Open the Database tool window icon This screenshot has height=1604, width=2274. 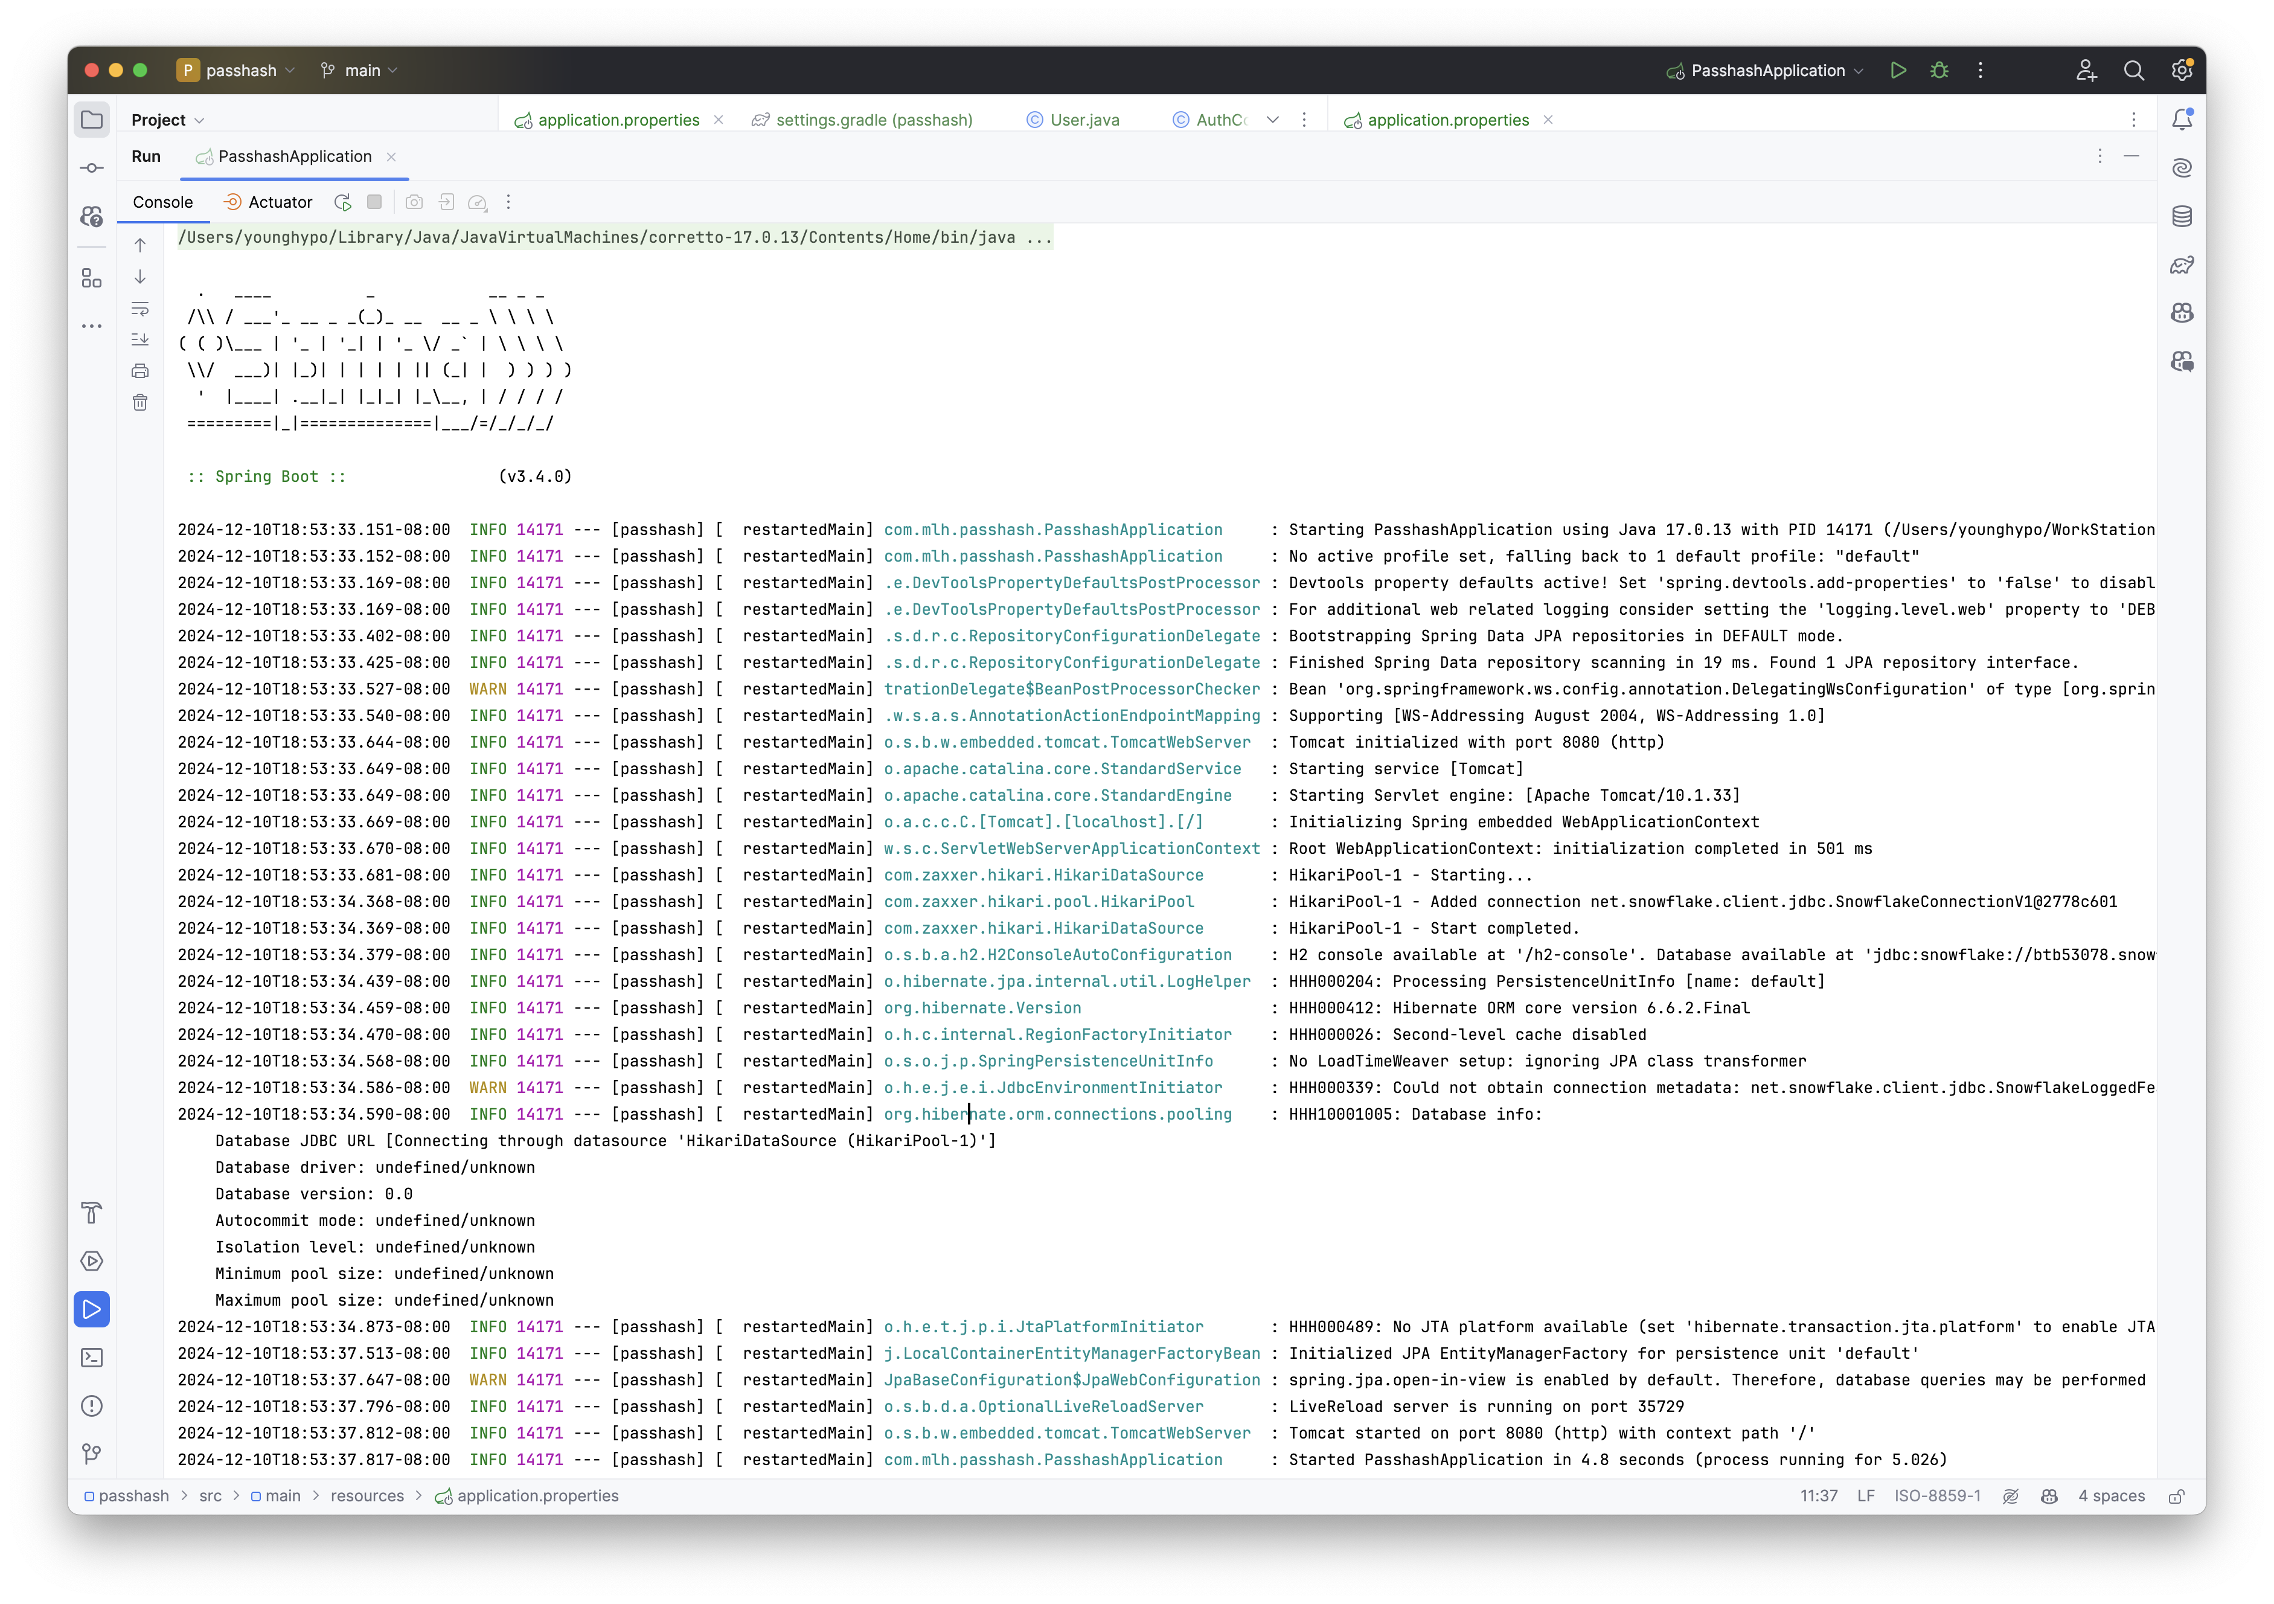(x=2182, y=216)
